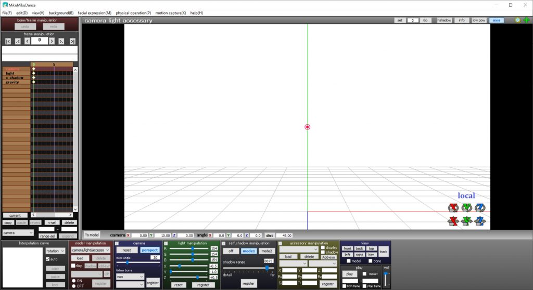This screenshot has height=290, width=533.
Task: Click the play button
Action: click(349, 274)
